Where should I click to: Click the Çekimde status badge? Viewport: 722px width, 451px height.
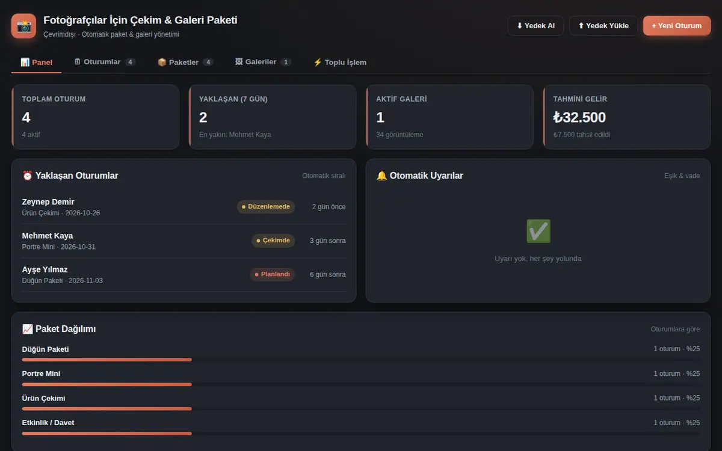[273, 241]
